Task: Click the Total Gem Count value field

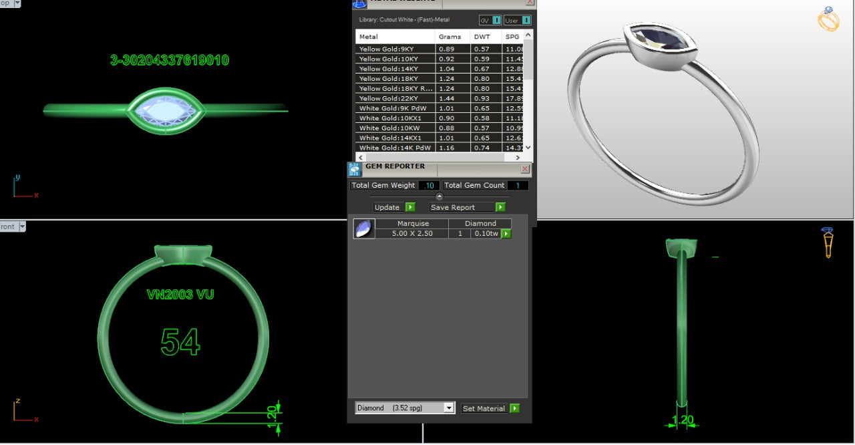Action: tap(518, 186)
